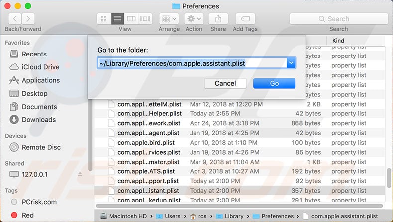
Task: Click the vertical scrollbar of file list
Action: coord(389,178)
